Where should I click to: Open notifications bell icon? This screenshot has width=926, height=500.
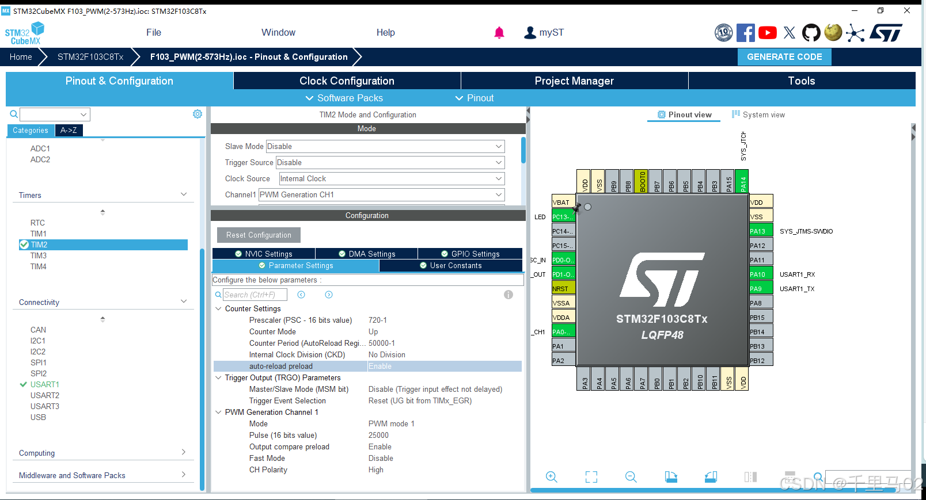(x=499, y=33)
